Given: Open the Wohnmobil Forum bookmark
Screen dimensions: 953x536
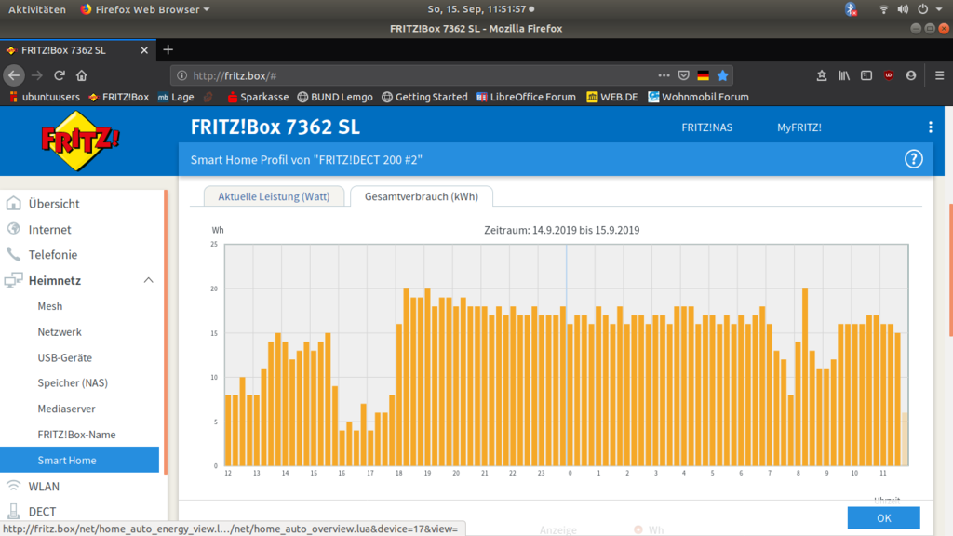Looking at the screenshot, I should tap(698, 97).
